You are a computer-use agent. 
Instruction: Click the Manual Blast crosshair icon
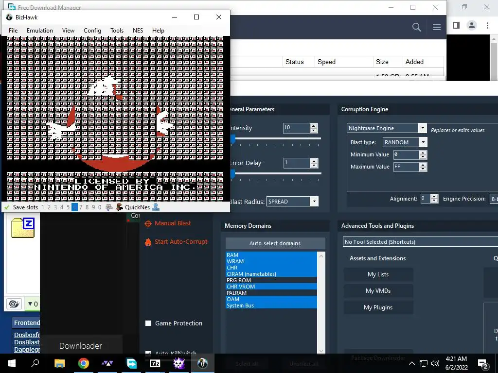148,223
